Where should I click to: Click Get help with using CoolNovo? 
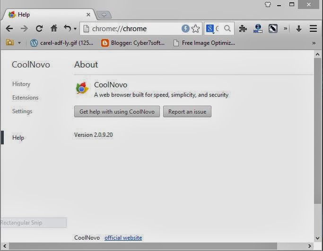[117, 112]
